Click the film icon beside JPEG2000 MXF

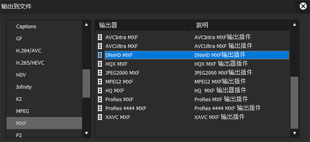click(100, 73)
